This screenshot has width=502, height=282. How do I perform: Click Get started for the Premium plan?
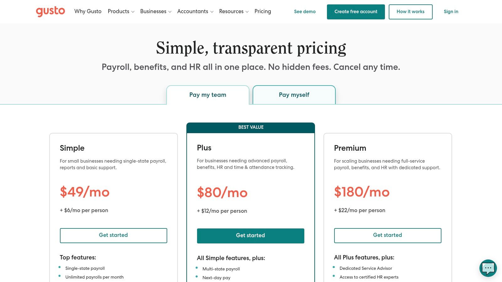387,235
